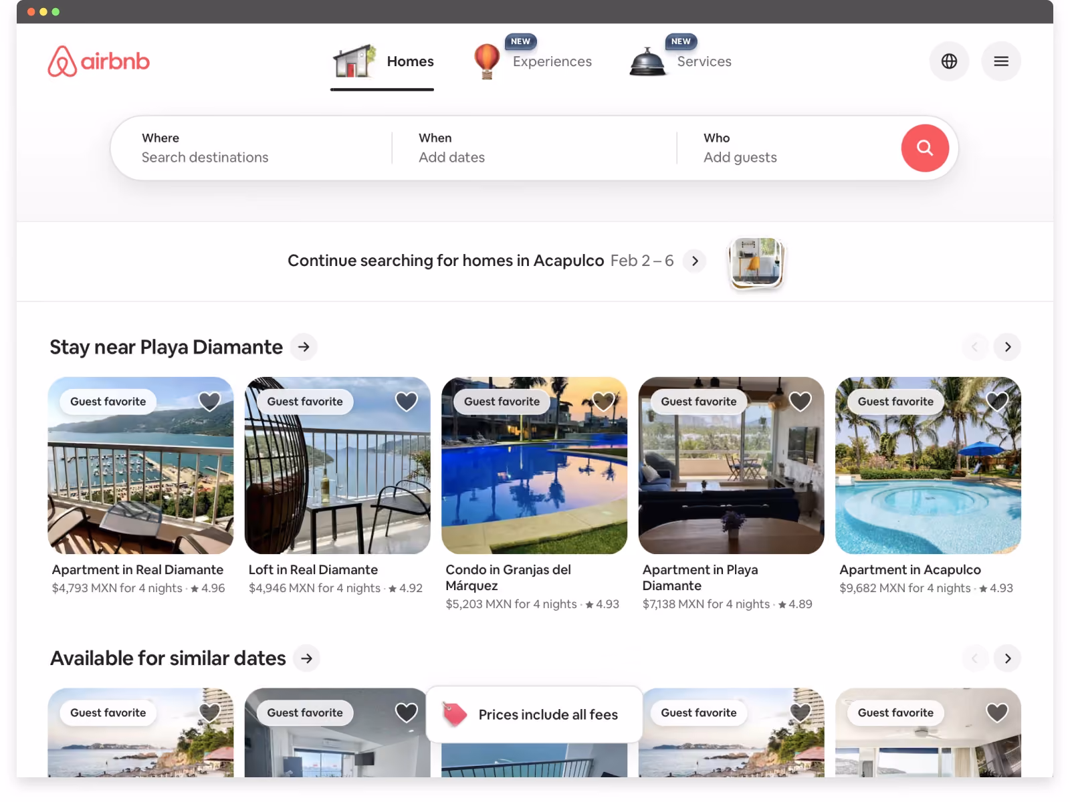Open the language and currency globe
The width and height of the screenshot is (1070, 802).
tap(949, 61)
